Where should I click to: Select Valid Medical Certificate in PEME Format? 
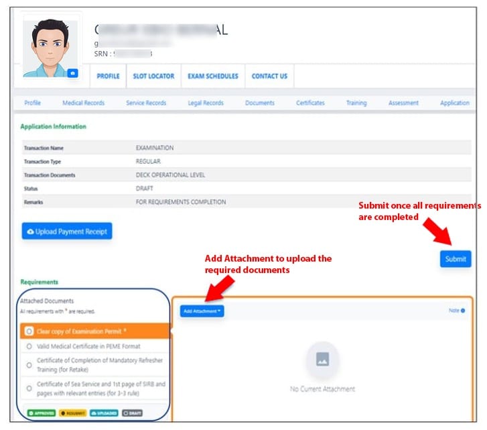point(94,346)
